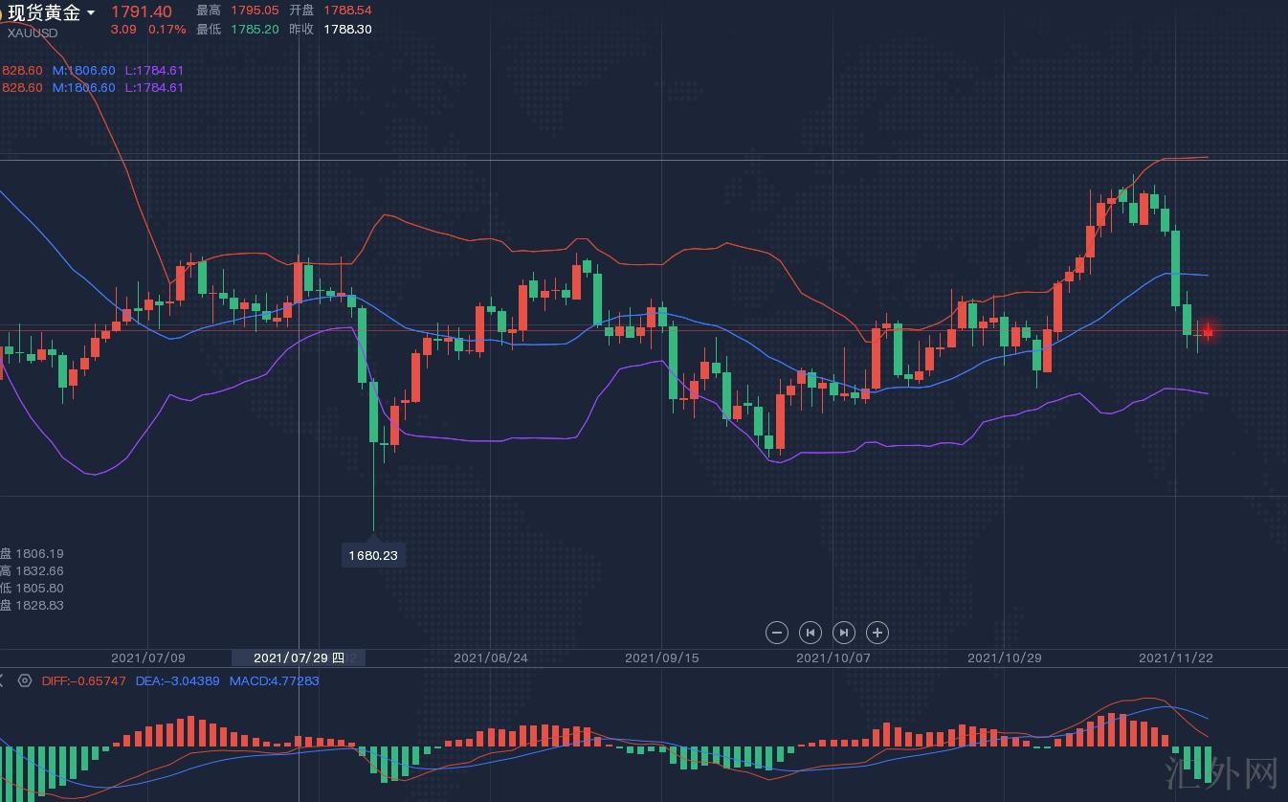Viewport: 1288px width, 802px height.
Task: Click the 现货黄金 instrument title
Action: [x=44, y=12]
